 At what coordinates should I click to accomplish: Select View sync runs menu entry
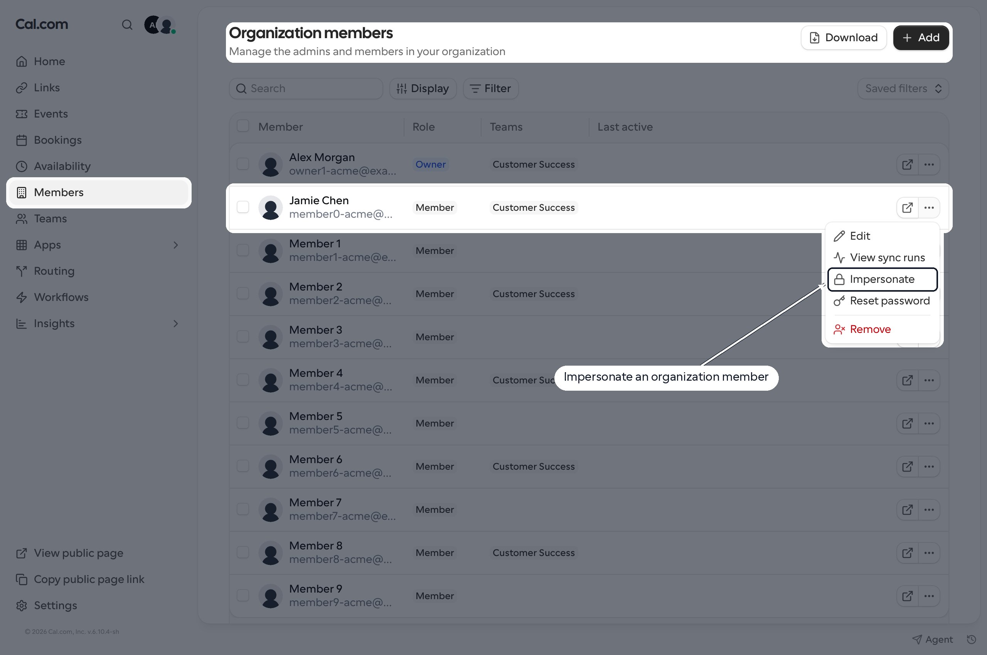pyautogui.click(x=883, y=257)
